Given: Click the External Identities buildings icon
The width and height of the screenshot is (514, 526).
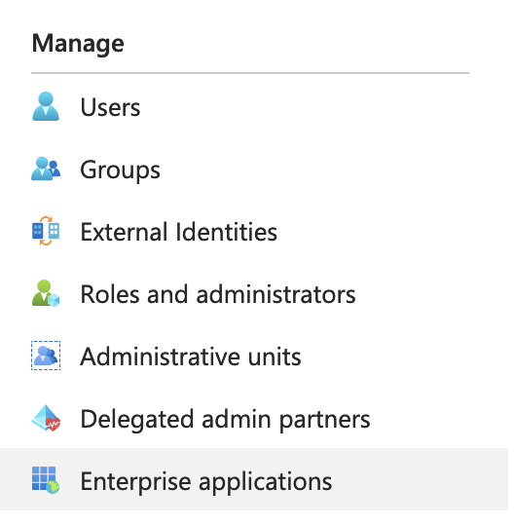Looking at the screenshot, I should point(46,231).
